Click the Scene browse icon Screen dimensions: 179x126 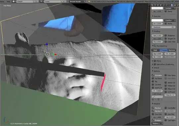pos(42,1)
